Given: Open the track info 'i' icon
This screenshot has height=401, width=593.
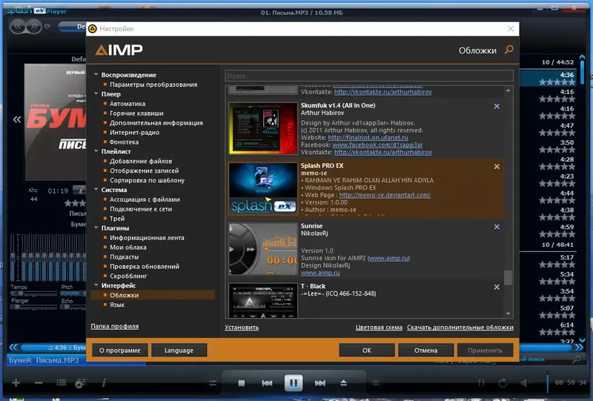Looking at the screenshot, I should (104, 383).
